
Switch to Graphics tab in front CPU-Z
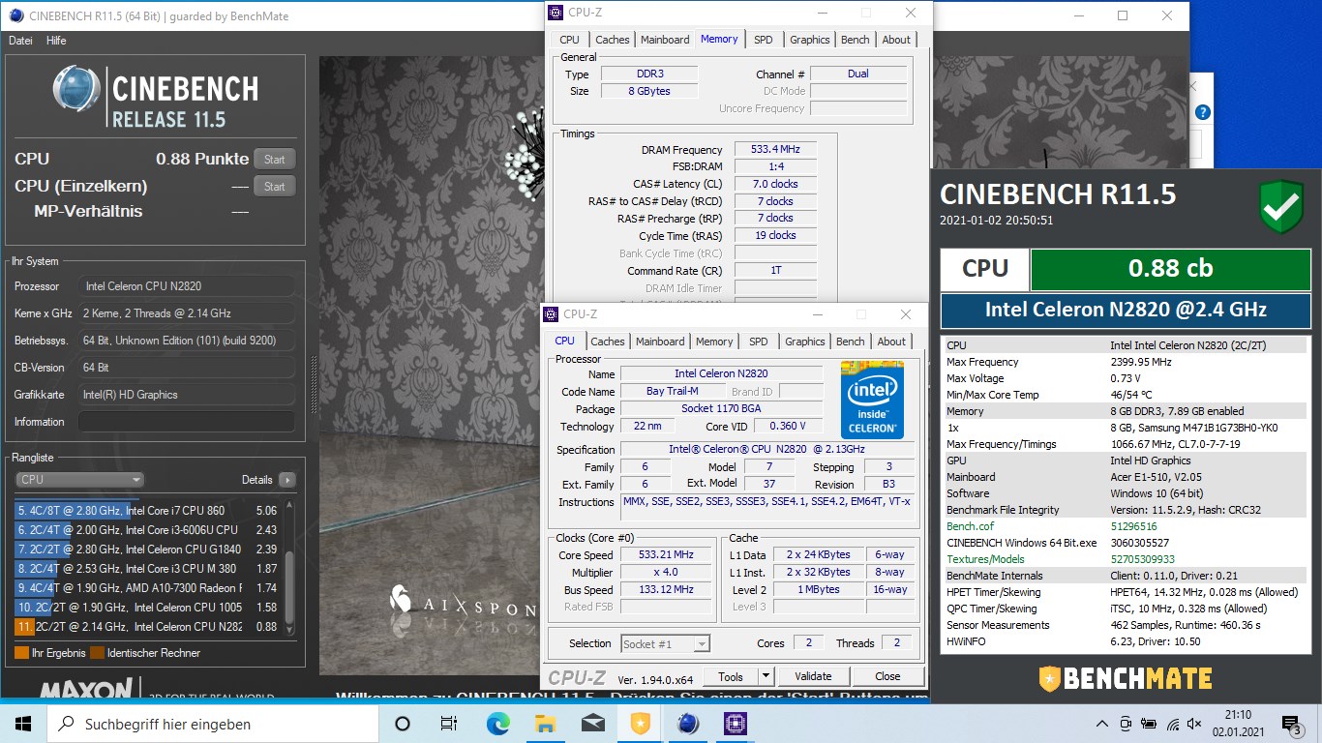pos(805,342)
